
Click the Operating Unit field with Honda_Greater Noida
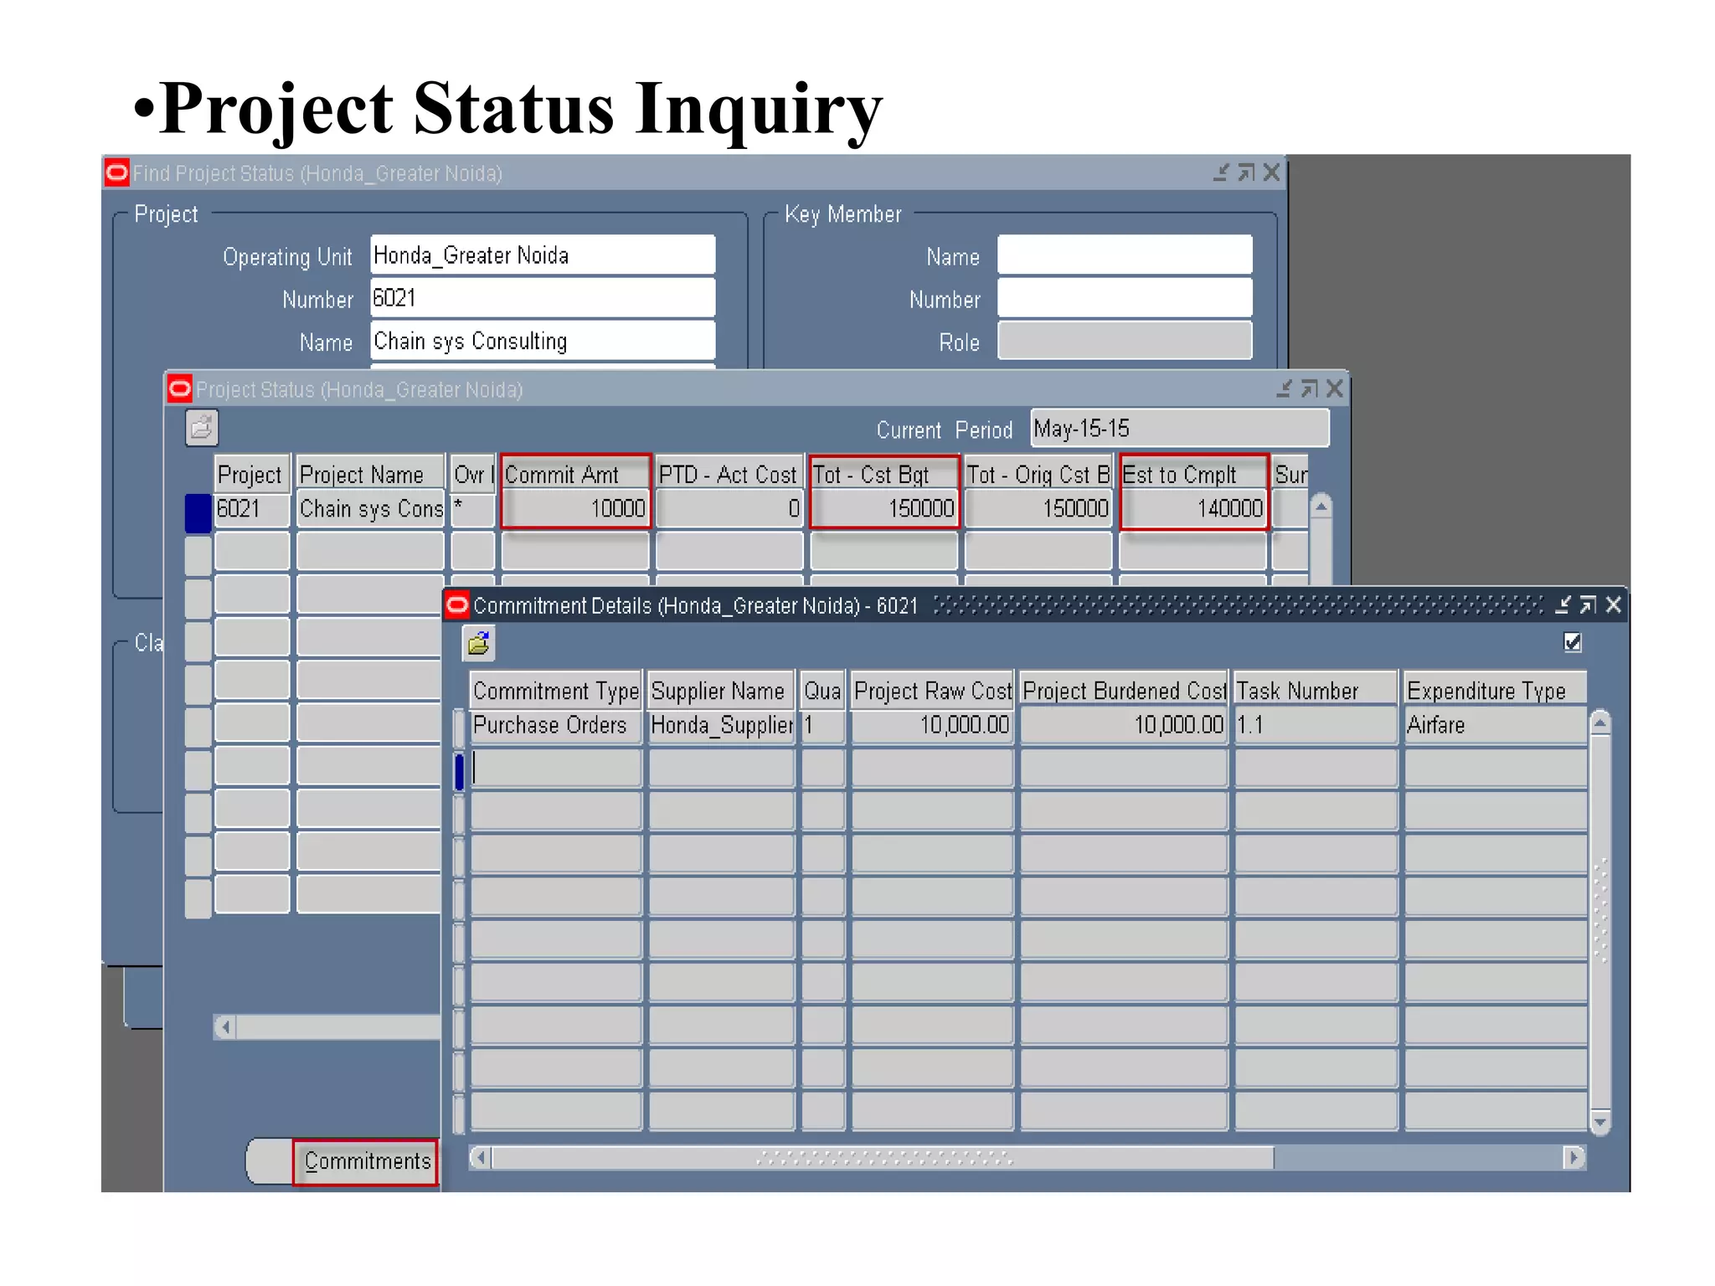point(543,255)
